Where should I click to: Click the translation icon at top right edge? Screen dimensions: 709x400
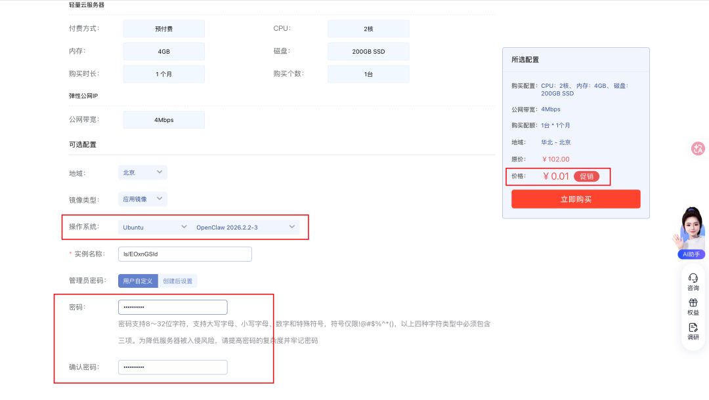pyautogui.click(x=698, y=149)
